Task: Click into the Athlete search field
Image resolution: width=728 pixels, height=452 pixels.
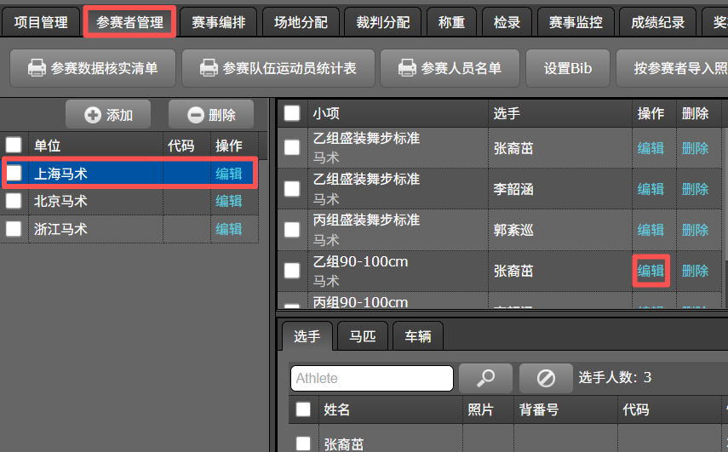Action: click(x=371, y=378)
